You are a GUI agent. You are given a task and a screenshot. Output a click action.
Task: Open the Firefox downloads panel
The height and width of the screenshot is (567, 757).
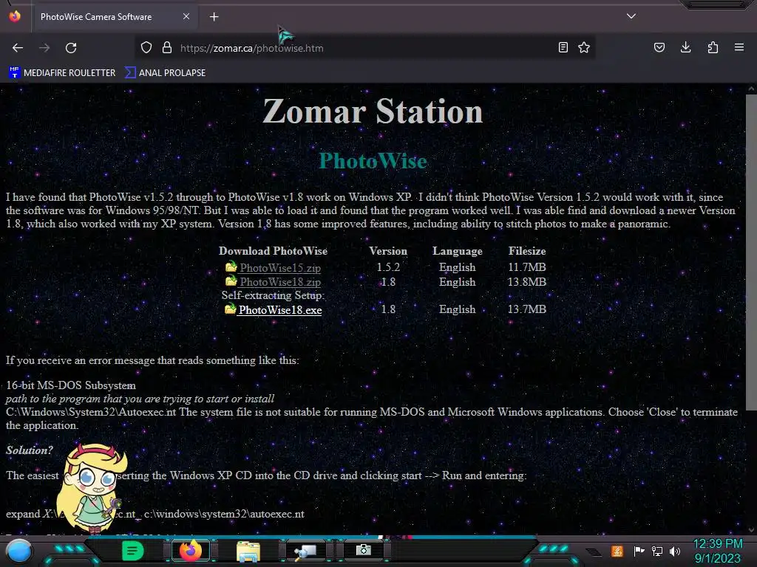(x=685, y=47)
